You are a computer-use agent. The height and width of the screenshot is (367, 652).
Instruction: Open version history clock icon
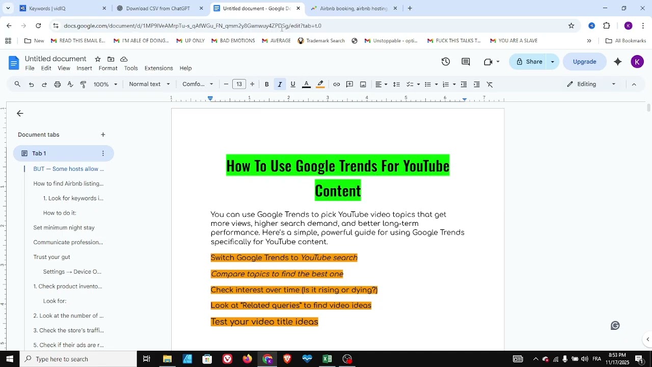(446, 62)
